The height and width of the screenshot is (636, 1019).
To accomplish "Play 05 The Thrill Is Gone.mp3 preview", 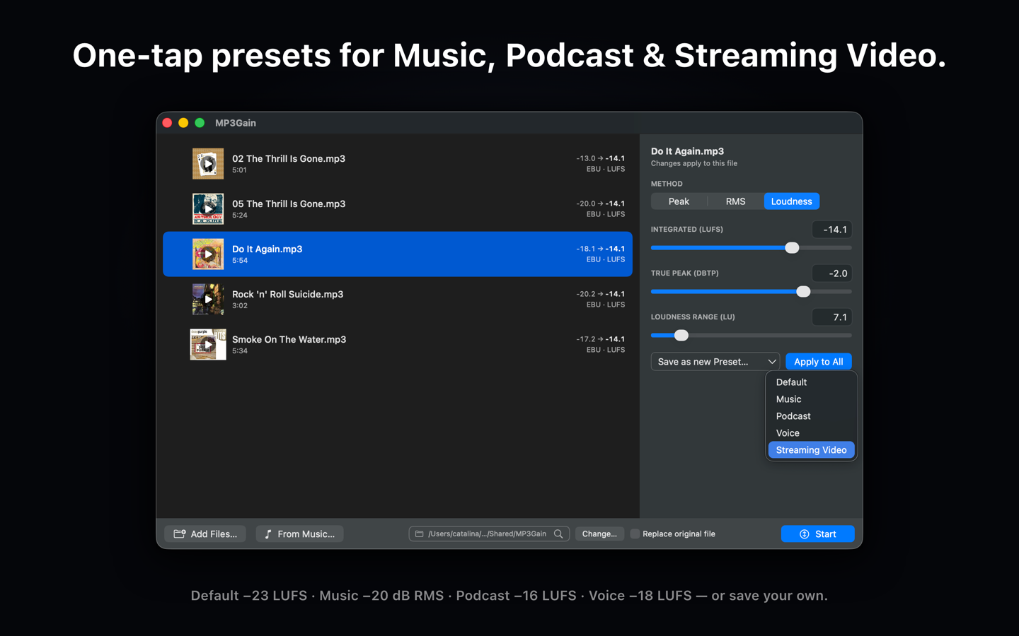I will 207,209.
